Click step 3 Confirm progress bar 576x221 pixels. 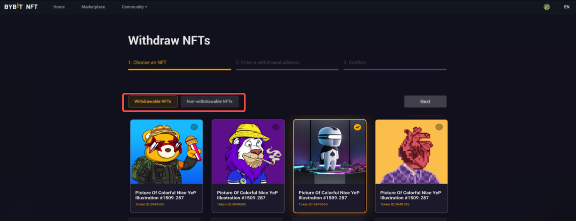pyautogui.click(x=395, y=69)
